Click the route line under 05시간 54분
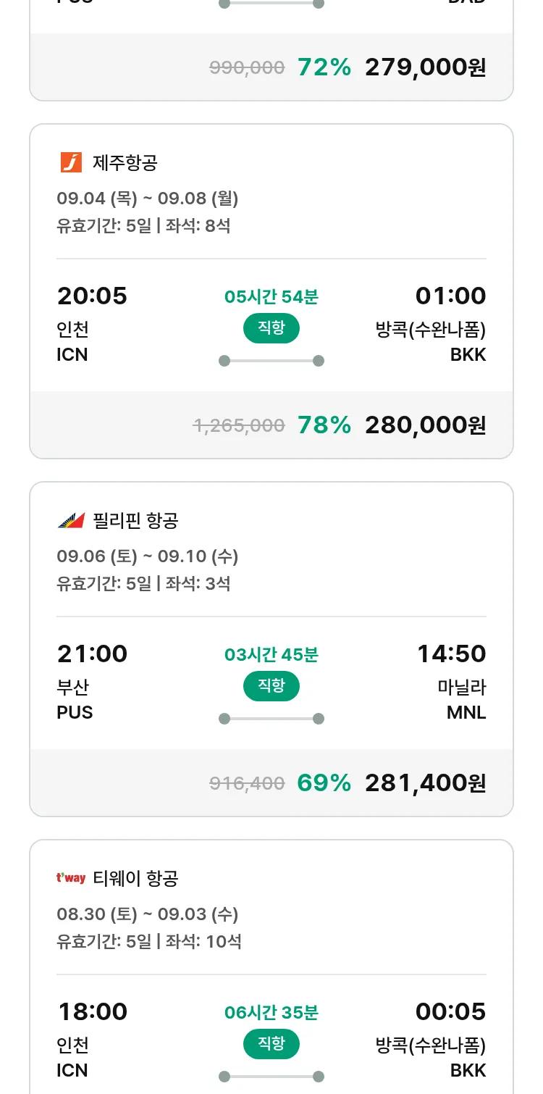 click(271, 361)
